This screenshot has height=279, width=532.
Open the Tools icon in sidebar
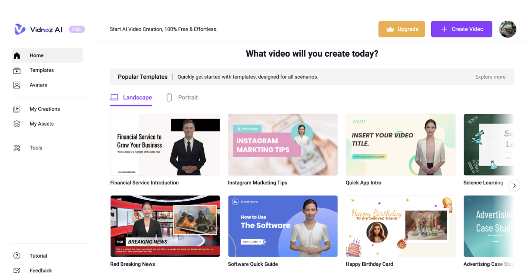pyautogui.click(x=17, y=148)
